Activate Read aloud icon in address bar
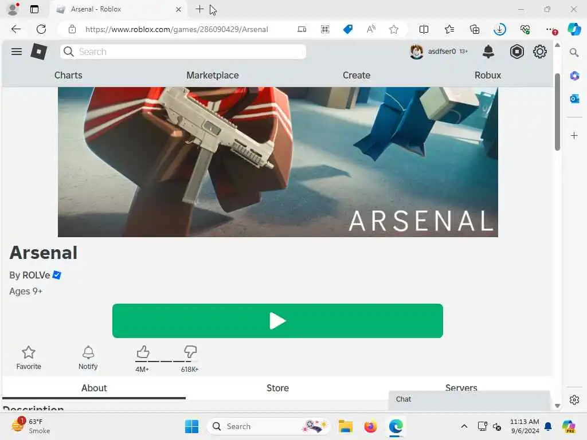Screen dimensions: 587x440 371,29
